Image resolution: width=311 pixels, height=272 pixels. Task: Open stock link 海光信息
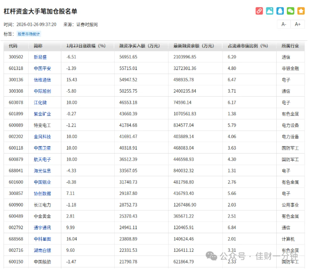[x=42, y=171]
